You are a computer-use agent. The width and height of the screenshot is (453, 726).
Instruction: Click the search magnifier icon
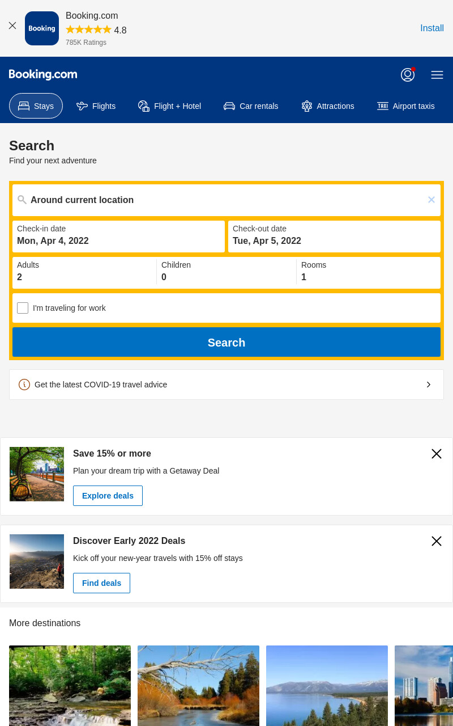[x=22, y=200]
